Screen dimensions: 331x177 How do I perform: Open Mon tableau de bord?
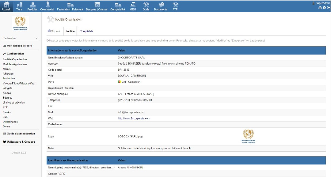pos(19,46)
